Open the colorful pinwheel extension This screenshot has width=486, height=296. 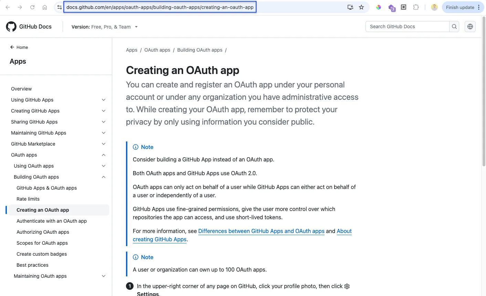point(379,7)
